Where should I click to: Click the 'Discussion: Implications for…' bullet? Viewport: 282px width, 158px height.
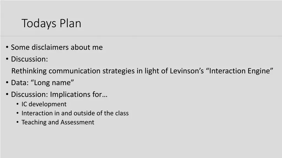tap(59, 94)
